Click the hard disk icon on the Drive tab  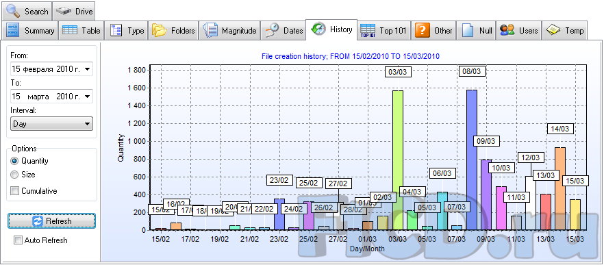64,11
